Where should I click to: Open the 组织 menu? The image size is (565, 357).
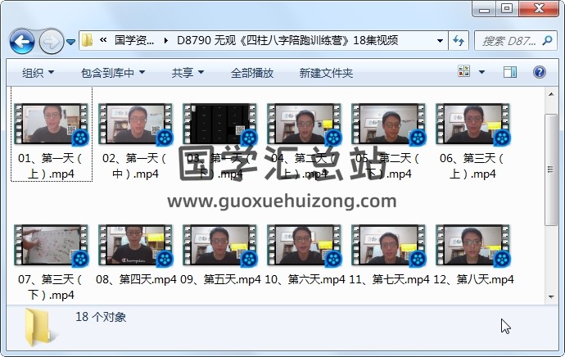(38, 73)
